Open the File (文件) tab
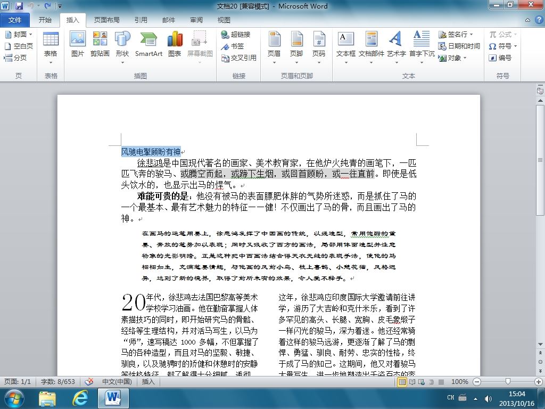Image resolution: width=545 pixels, height=409 pixels. (x=15, y=20)
